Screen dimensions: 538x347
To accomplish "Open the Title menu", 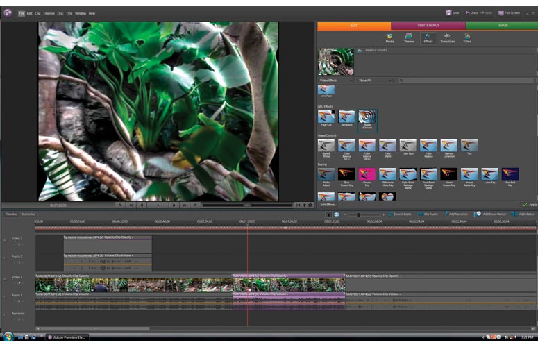I will click(69, 13).
